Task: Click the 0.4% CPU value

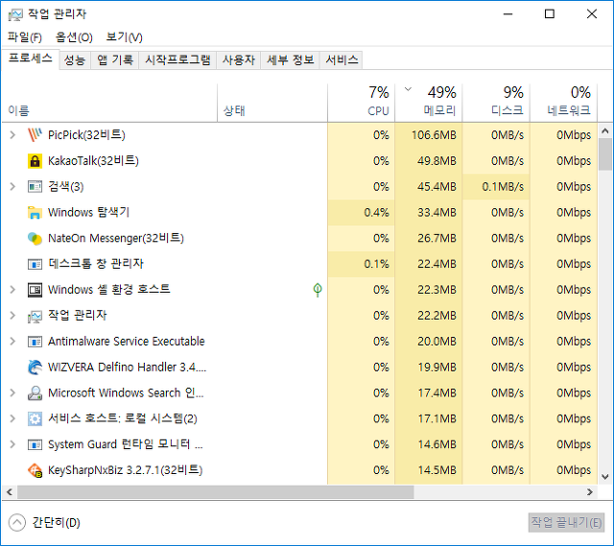Action: (376, 213)
